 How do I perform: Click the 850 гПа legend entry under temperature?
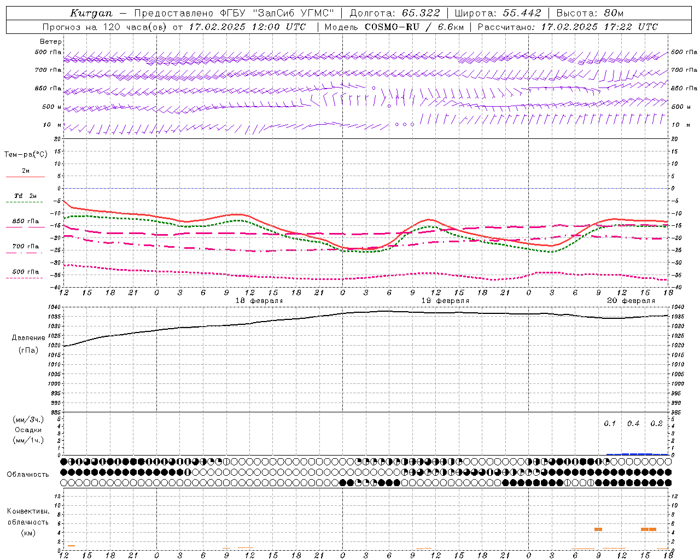(x=26, y=221)
